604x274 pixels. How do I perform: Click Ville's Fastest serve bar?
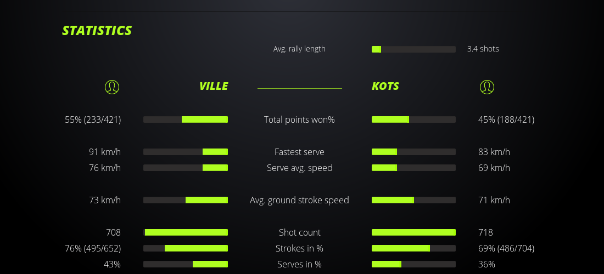coord(186,152)
